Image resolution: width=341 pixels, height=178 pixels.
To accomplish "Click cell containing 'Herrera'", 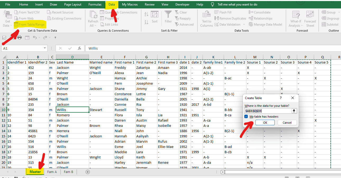I will [72, 131].
